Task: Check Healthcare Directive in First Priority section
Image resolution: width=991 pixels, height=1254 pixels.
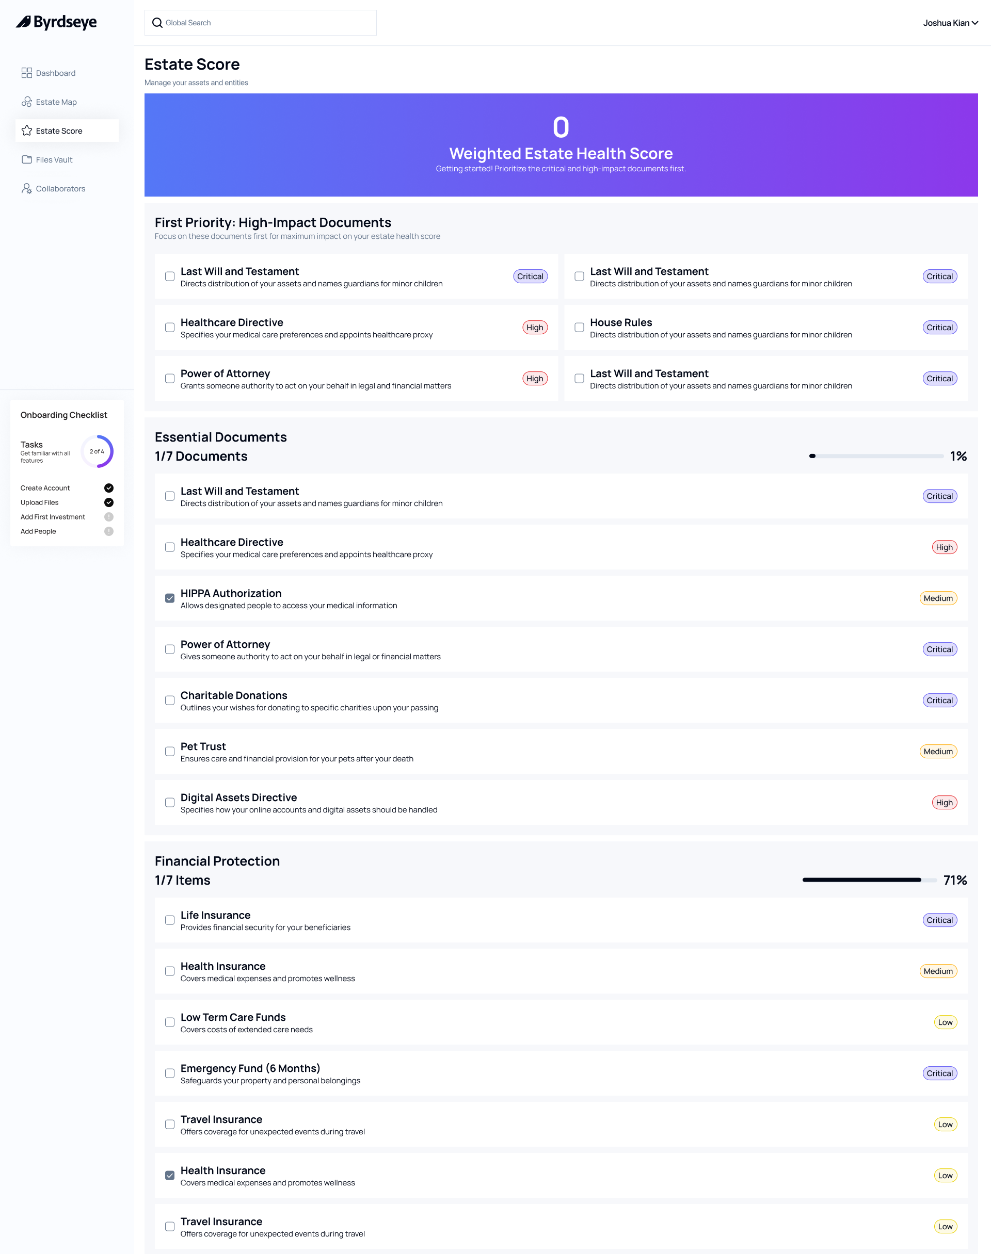Action: click(169, 328)
